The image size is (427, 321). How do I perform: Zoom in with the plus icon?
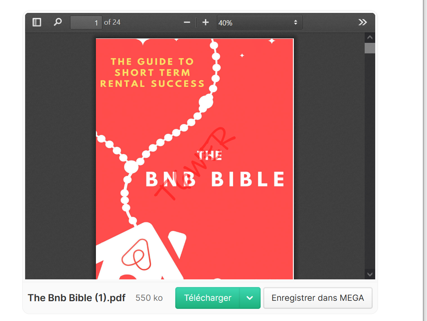(x=206, y=22)
